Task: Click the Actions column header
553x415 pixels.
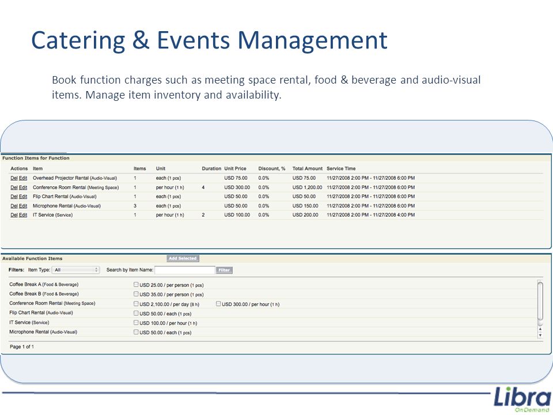Action: (19, 169)
